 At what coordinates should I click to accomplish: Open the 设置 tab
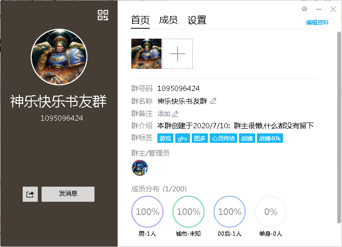197,20
